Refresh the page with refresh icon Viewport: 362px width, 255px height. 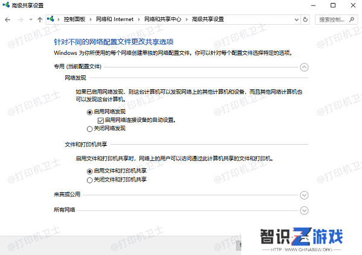(305, 20)
